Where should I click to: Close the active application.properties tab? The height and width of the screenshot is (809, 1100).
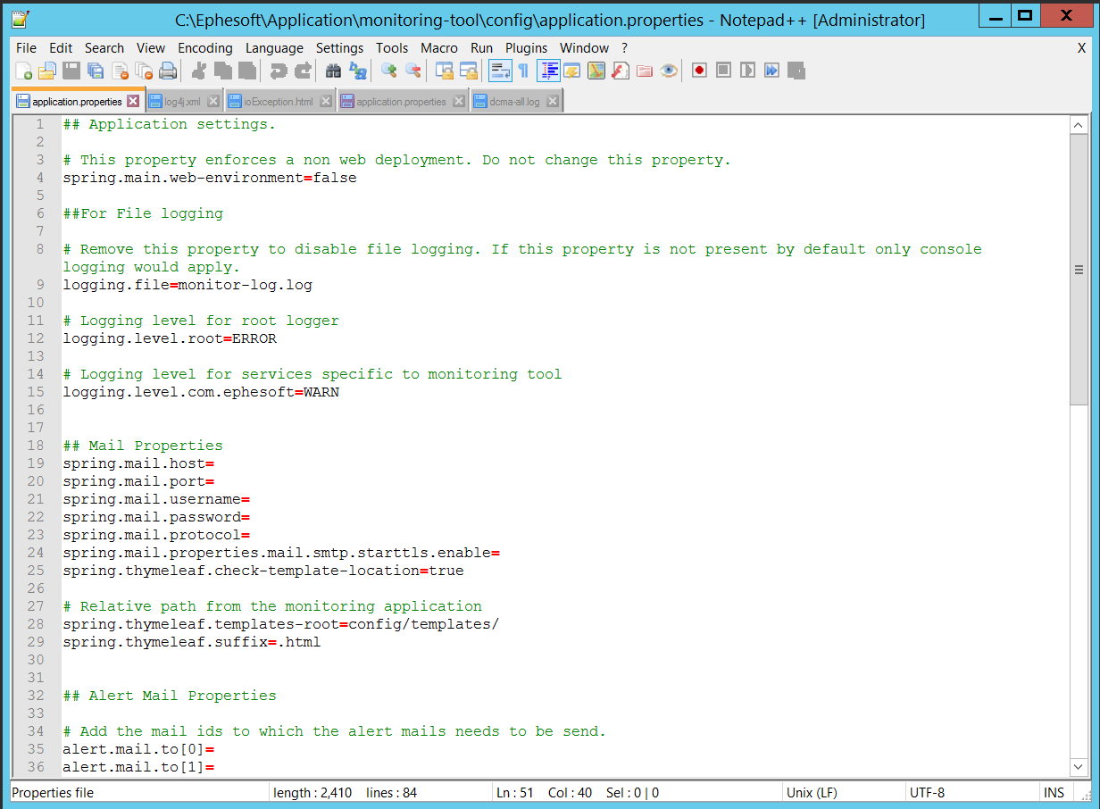[134, 101]
